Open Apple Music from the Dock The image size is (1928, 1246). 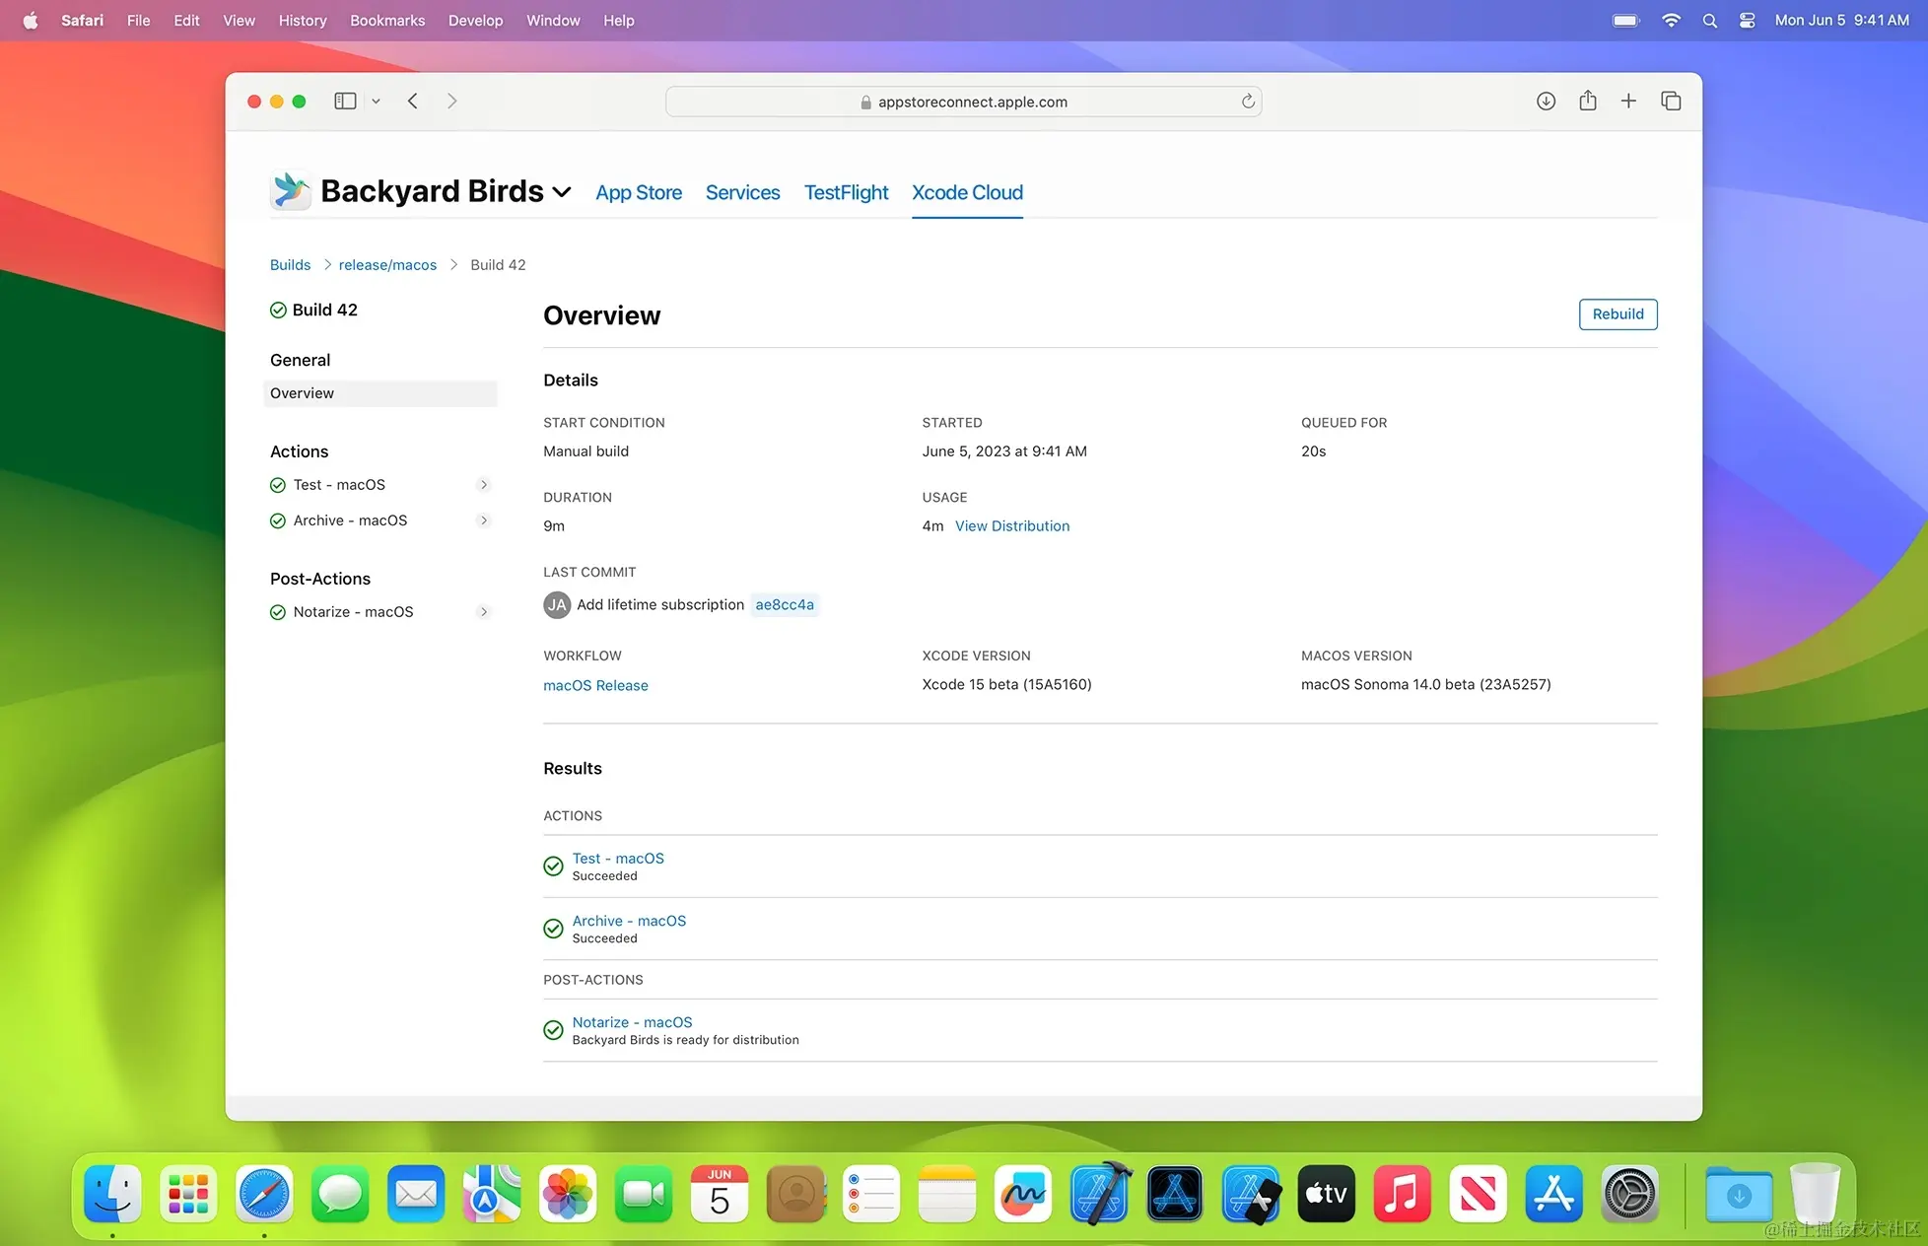pos(1402,1194)
